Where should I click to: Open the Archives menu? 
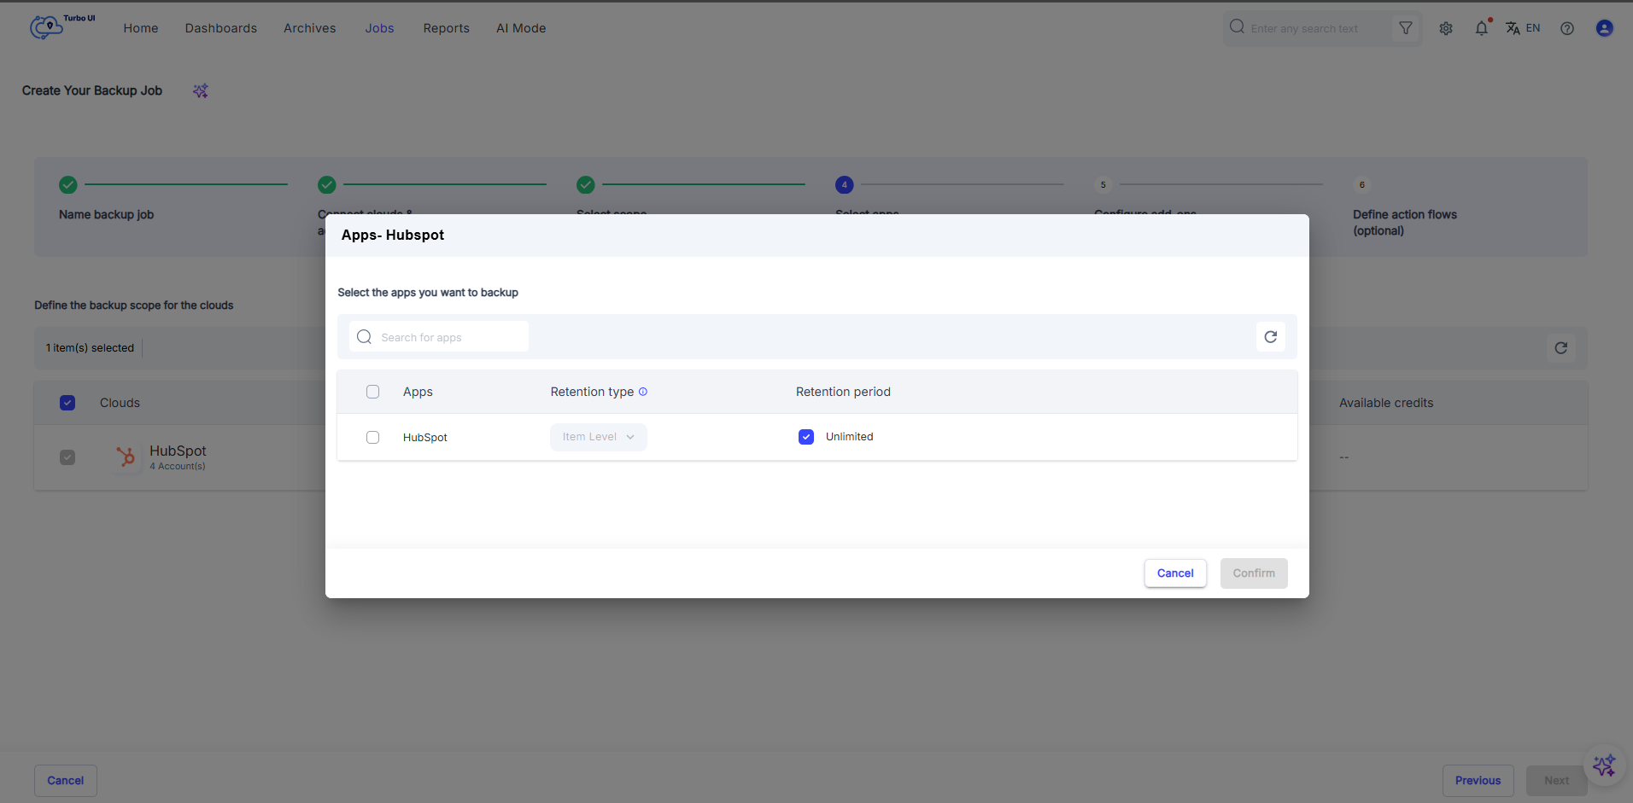coord(310,28)
